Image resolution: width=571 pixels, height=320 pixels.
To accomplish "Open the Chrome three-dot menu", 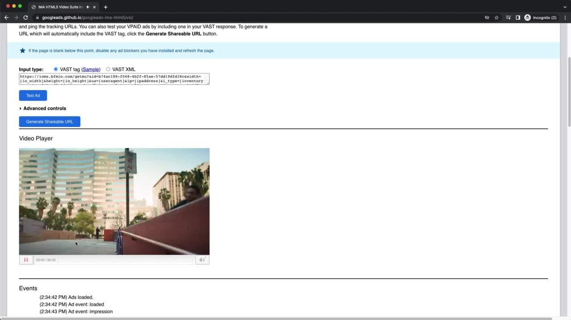I will tap(565, 18).
